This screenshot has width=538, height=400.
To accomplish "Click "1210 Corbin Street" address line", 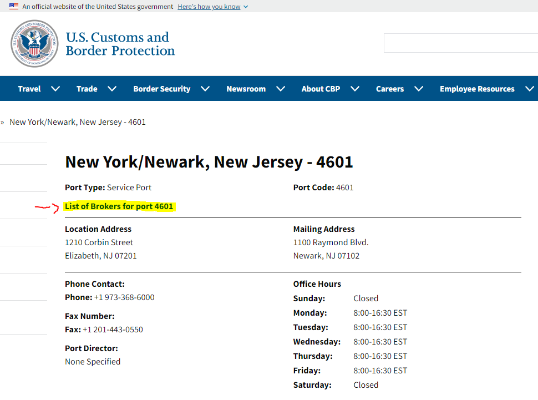I will coord(99,242).
